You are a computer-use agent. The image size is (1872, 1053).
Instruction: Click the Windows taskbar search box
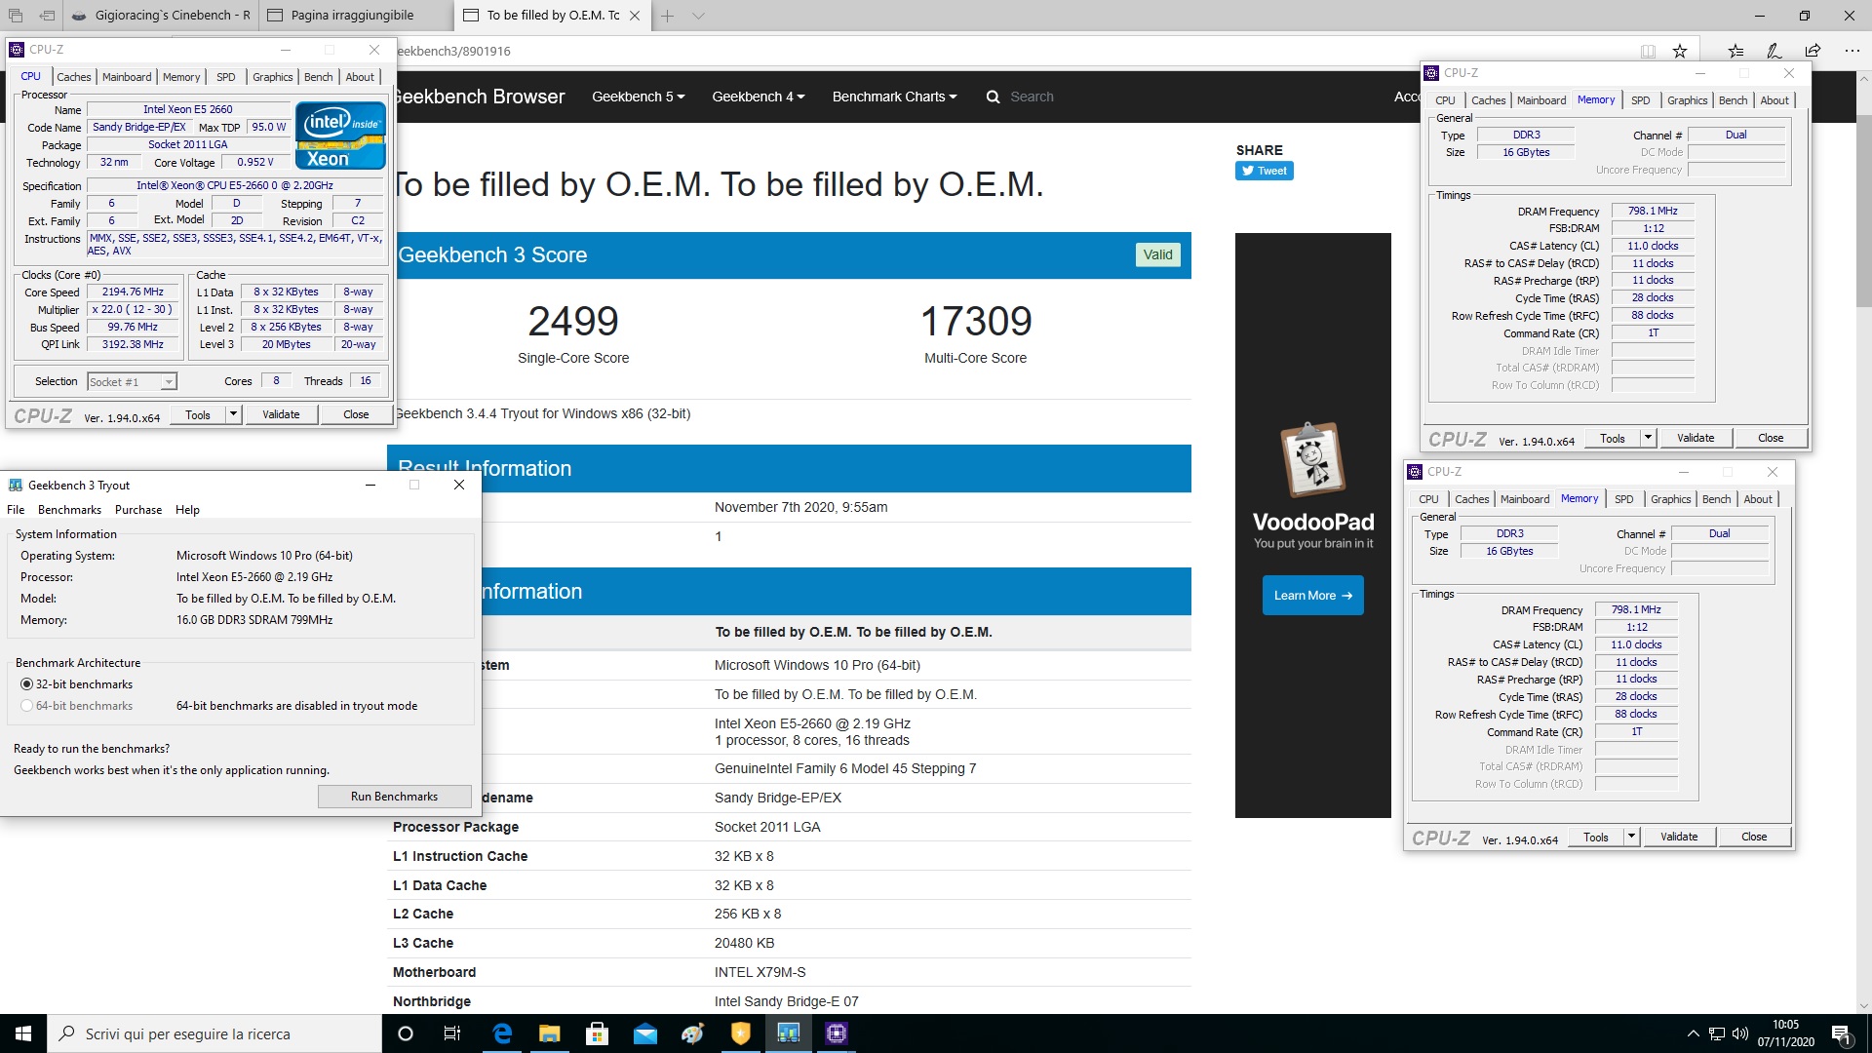[214, 1033]
